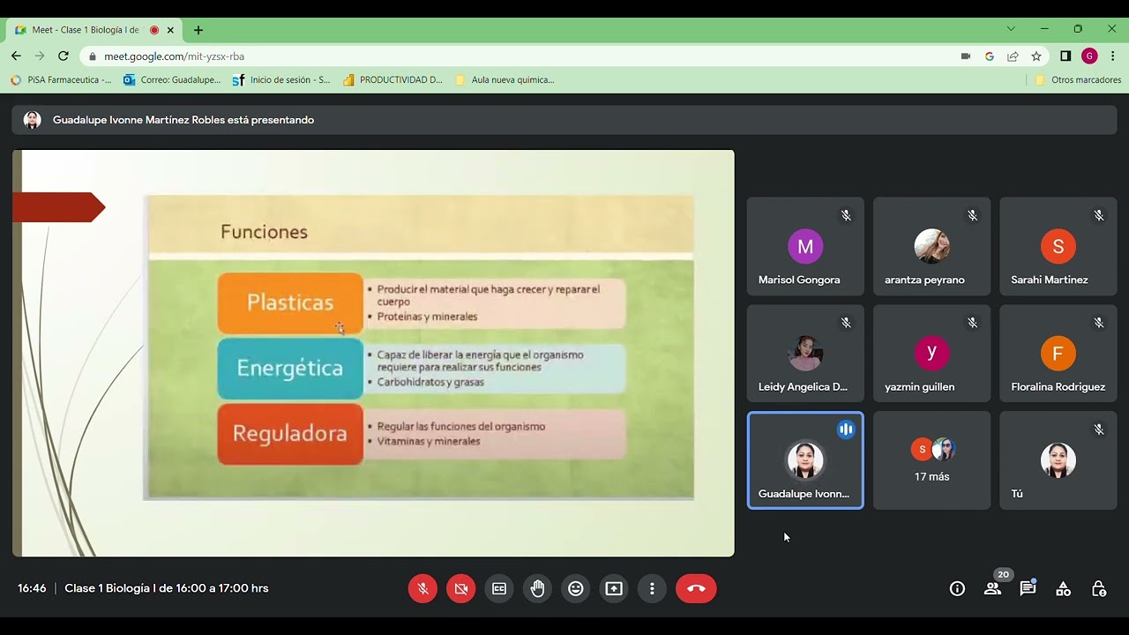
Task: Open Chrome's three-dot menu
Action: click(x=1113, y=56)
